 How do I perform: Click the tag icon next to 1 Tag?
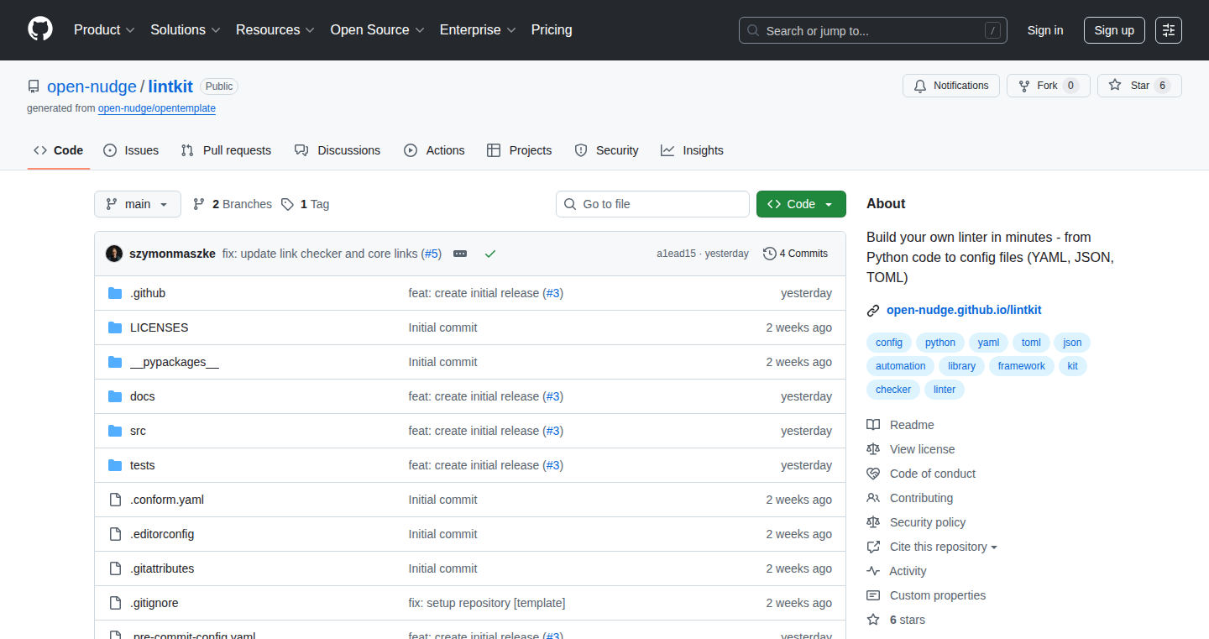click(287, 204)
